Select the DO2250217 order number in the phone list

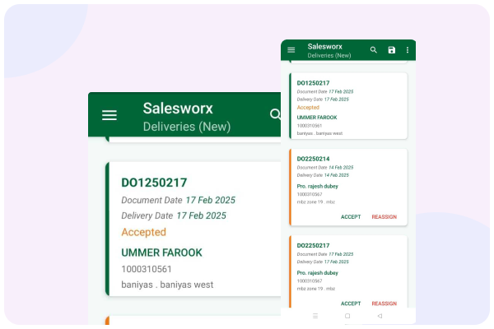coord(313,245)
